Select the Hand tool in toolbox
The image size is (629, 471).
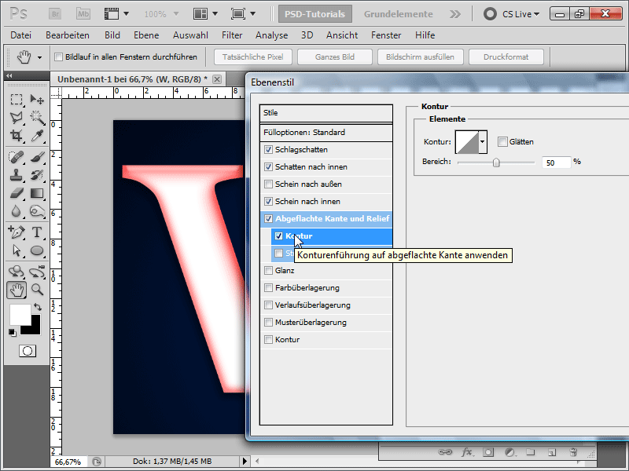pos(17,290)
